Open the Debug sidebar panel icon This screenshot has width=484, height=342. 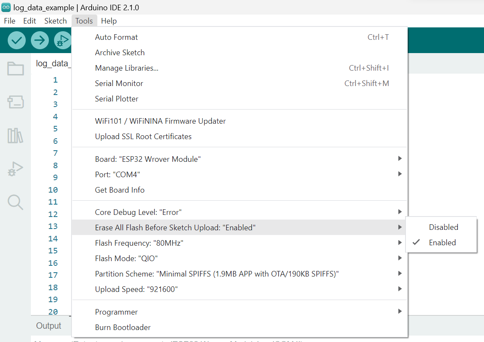tap(15, 169)
